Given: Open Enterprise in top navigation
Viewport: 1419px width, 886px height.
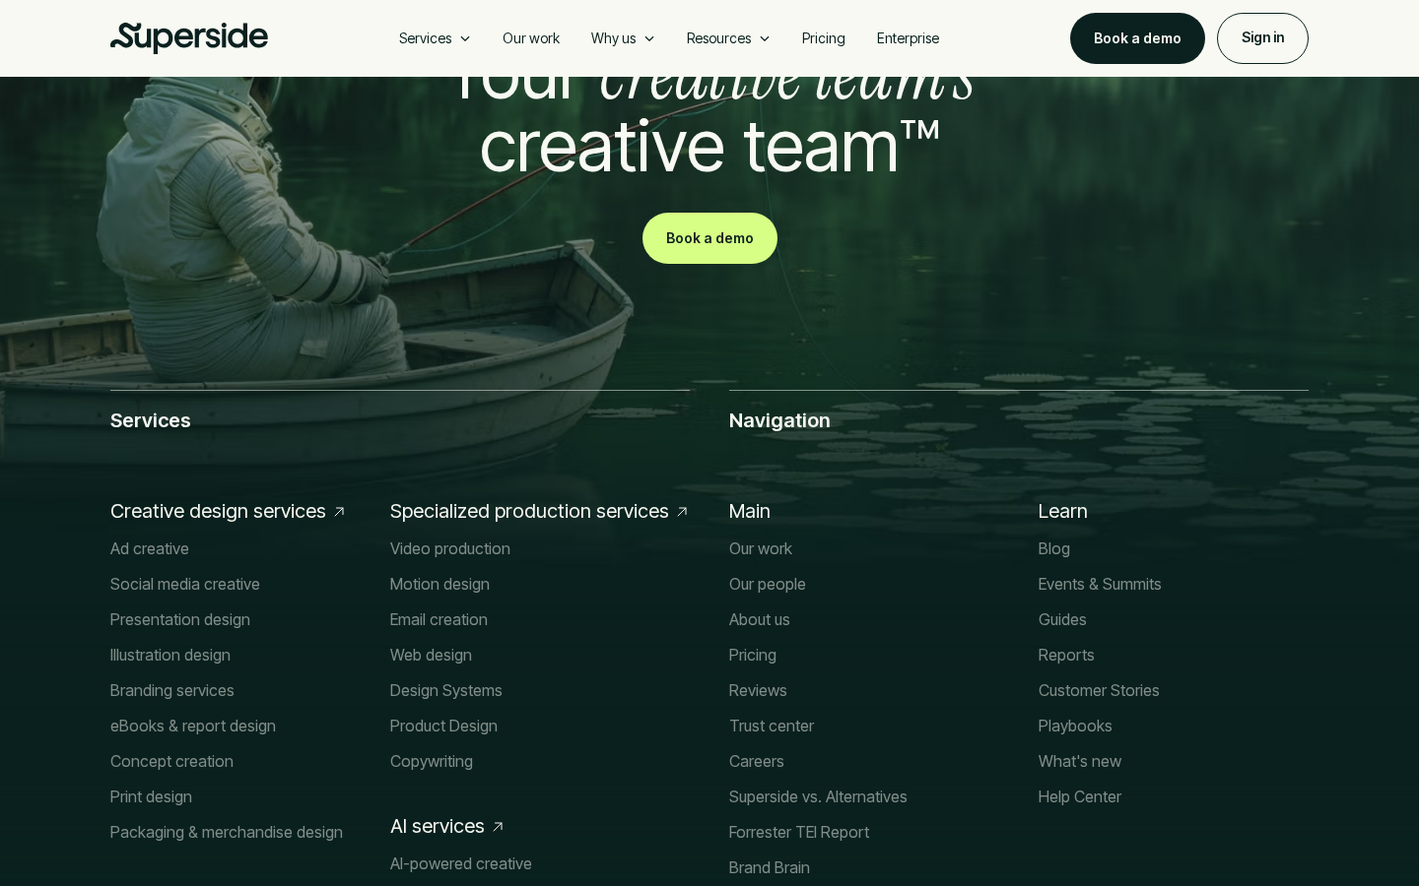Looking at the screenshot, I should coord(908,38).
